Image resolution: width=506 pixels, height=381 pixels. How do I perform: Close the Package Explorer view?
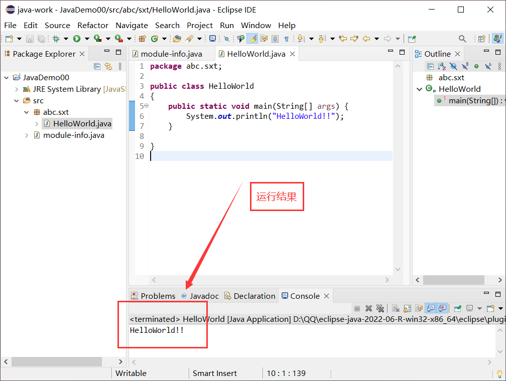82,54
